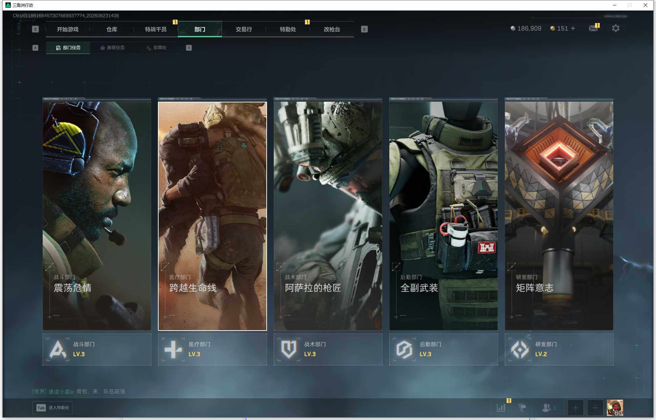This screenshot has height=420, width=656.
Task: Open the 军需处 sub-tab
Action: [157, 48]
